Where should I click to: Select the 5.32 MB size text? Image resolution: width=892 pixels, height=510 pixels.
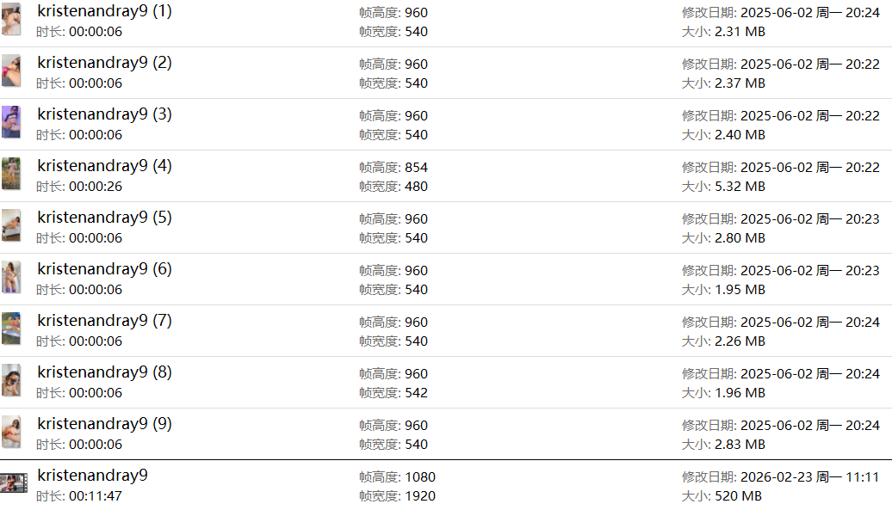point(740,187)
